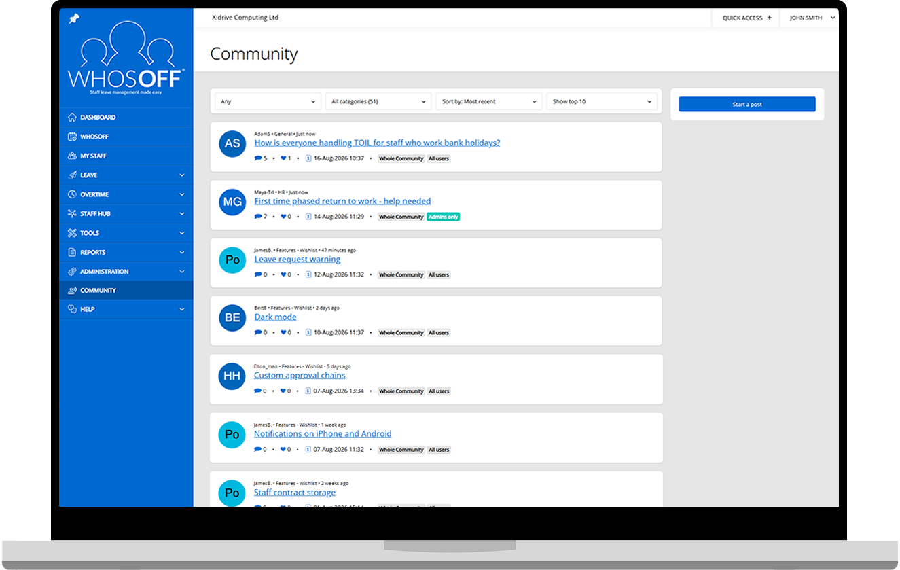900x570 pixels.
Task: Open the TOIL bank holidays post link
Action: 378,143
